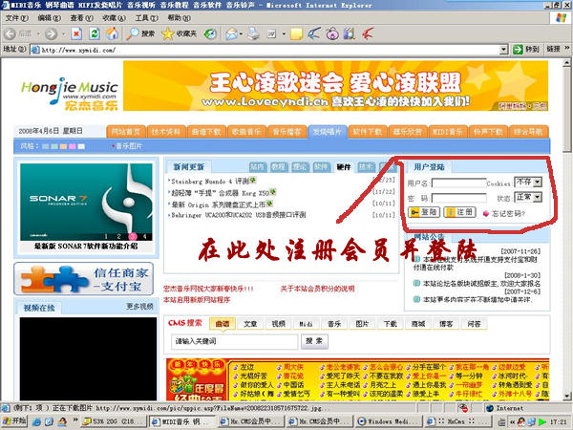Open the Steinberg Nuendo 4 评测 news link
The image size is (573, 430).
210,181
